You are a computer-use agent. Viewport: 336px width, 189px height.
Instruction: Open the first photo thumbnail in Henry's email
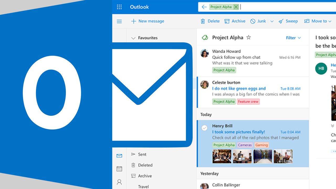222,156
